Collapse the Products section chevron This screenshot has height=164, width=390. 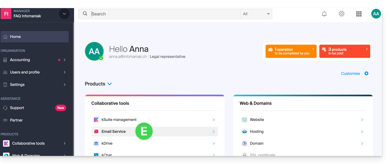[110, 84]
